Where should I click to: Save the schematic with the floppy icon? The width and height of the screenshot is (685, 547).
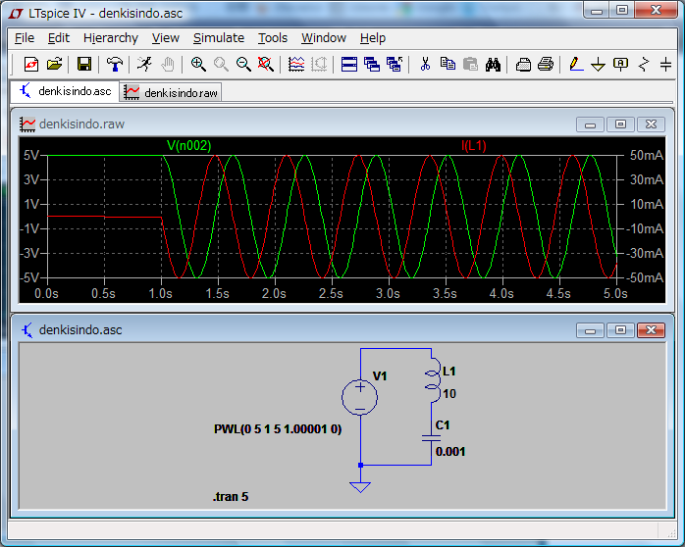coord(84,65)
